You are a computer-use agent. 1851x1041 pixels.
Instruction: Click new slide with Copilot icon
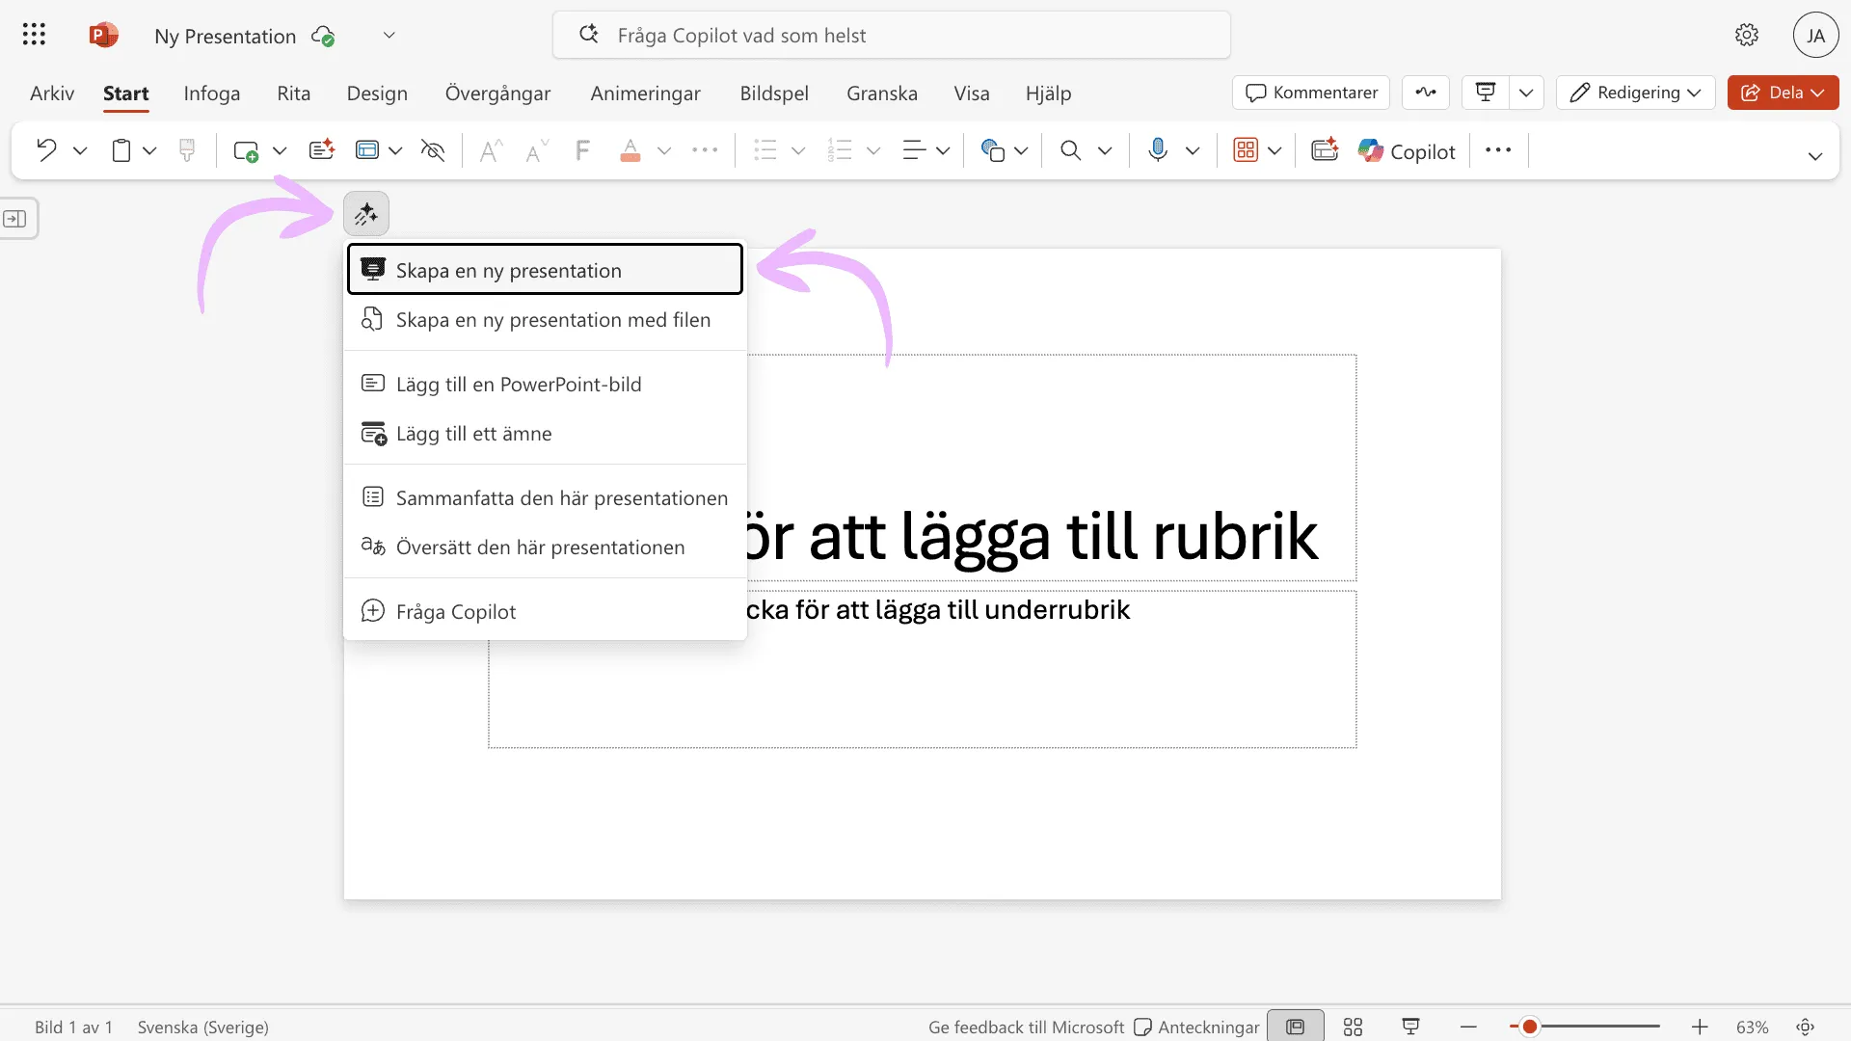(322, 150)
